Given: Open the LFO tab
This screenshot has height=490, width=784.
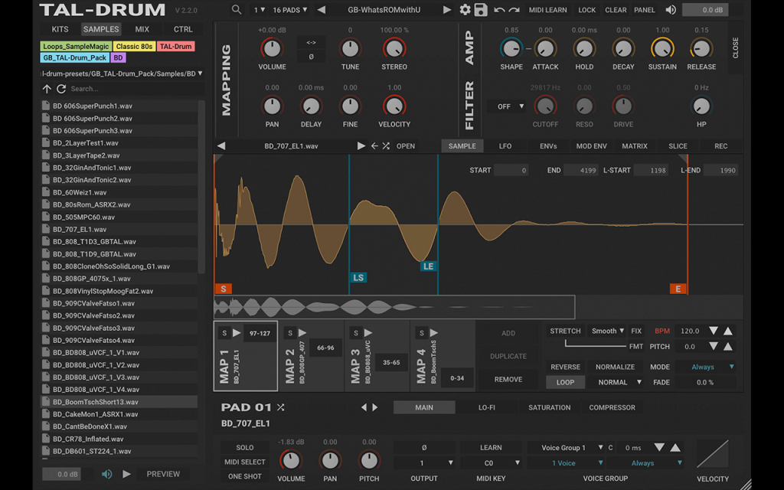Looking at the screenshot, I should click(505, 146).
